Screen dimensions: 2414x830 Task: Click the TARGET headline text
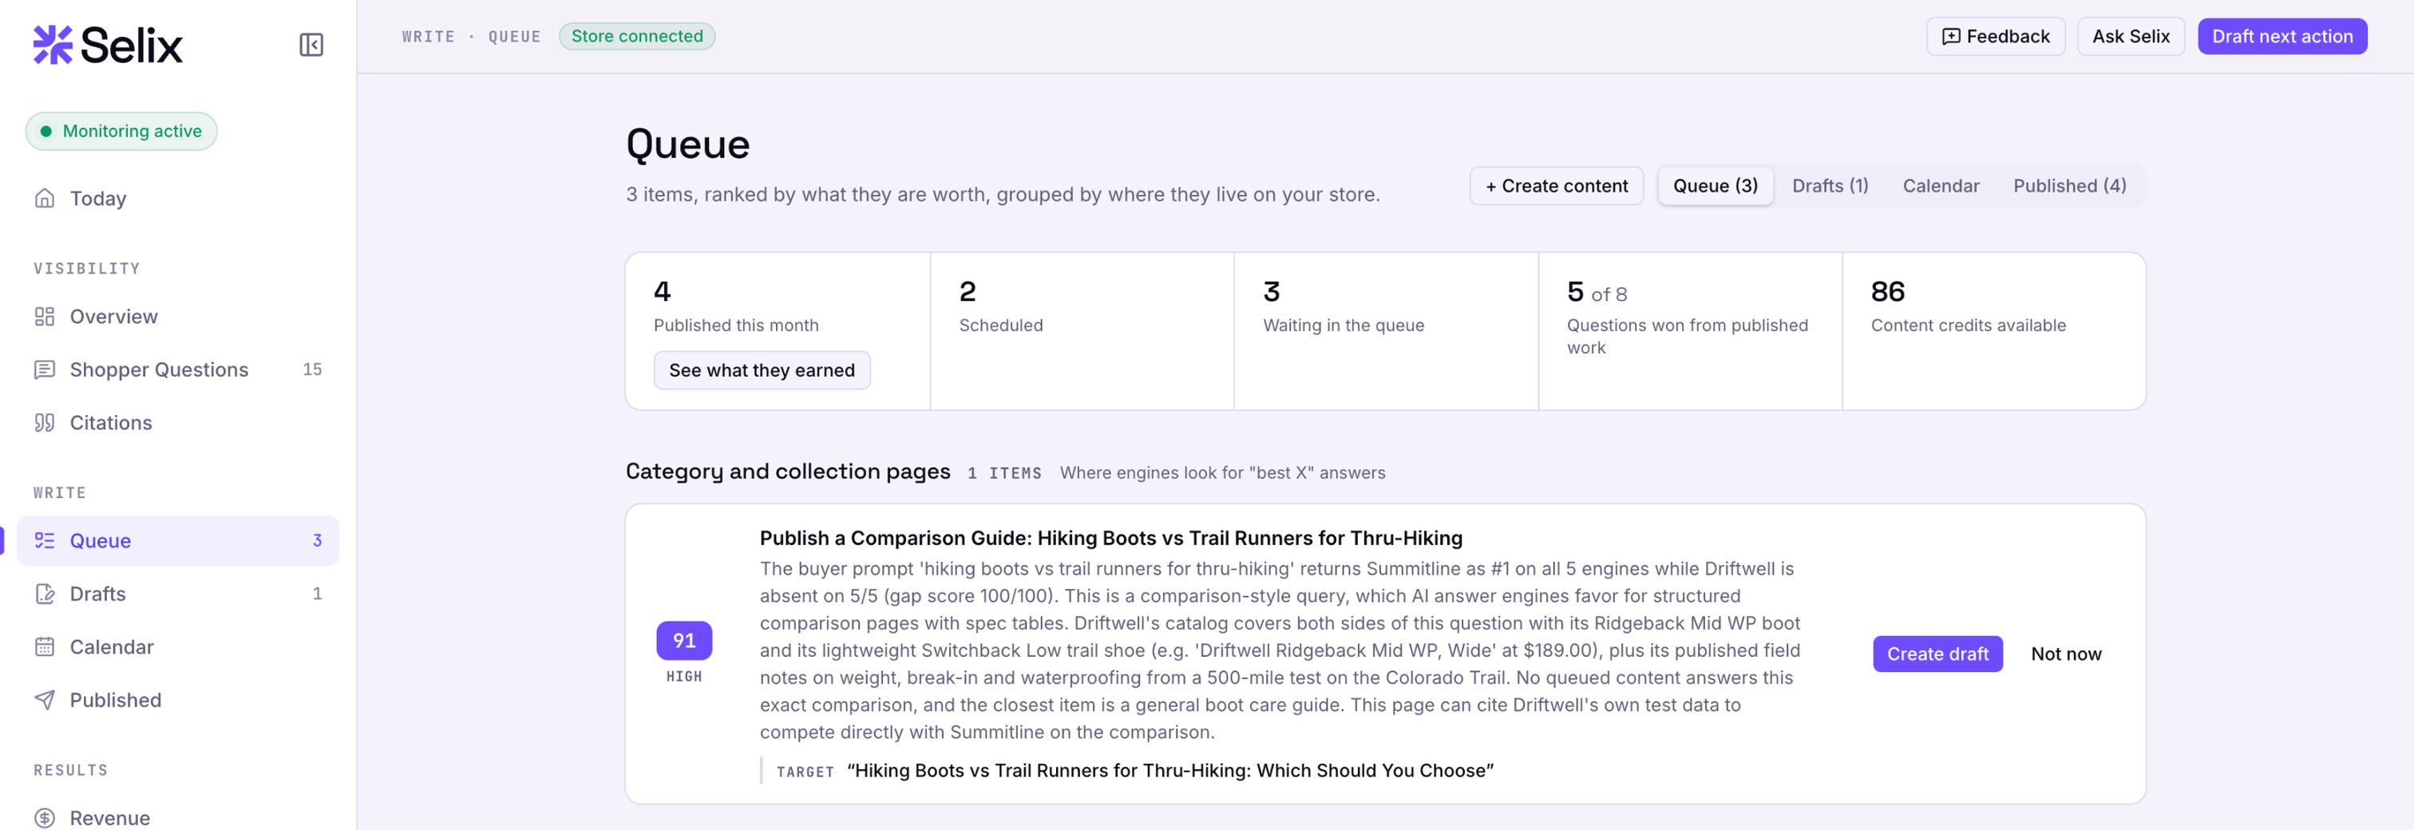[1169, 770]
